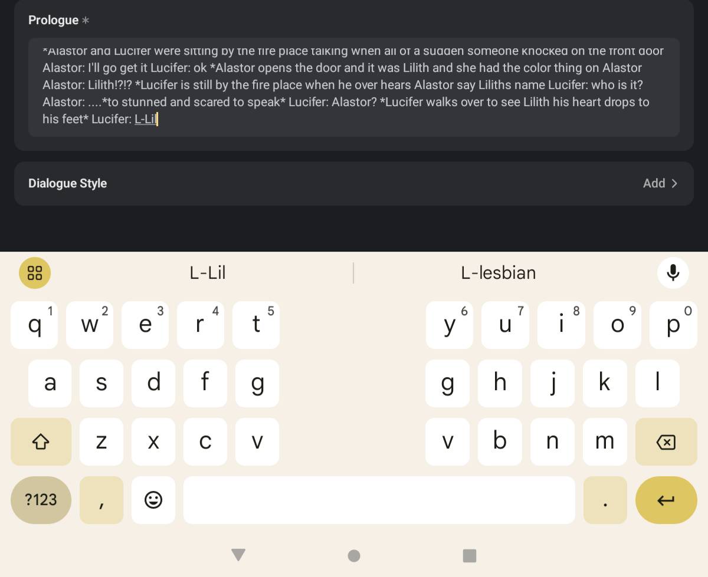Open the emoji picker

pyautogui.click(x=153, y=500)
